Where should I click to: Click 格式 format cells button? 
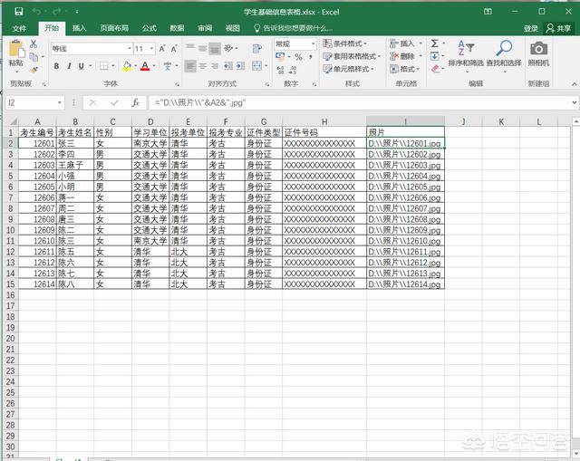coord(405,69)
